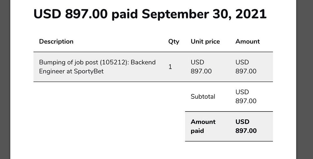Click the quantity value 1
This screenshot has width=313, height=159.
click(x=170, y=67)
